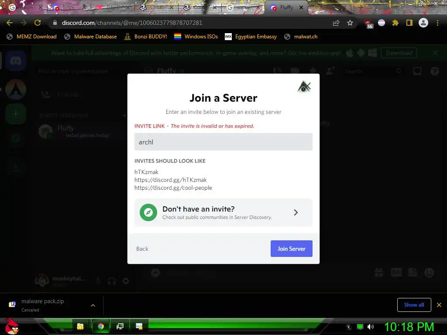Click the Discord home button in sidebar

16,61
